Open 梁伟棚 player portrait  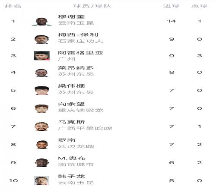(41, 90)
